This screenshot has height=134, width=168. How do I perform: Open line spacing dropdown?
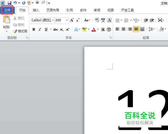[x=152, y=29]
